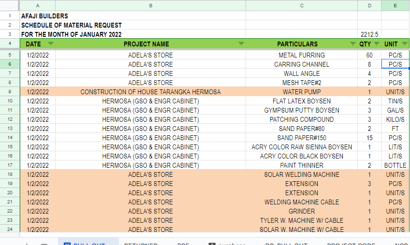Viewport: 410px width, 245px height.
Task: Select the FT unit cell
Action: [395, 129]
